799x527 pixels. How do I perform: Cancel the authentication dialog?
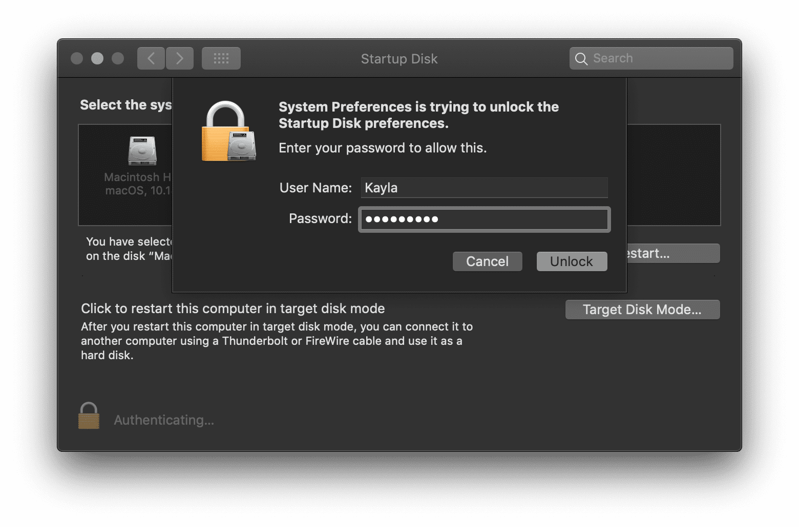tap(487, 261)
